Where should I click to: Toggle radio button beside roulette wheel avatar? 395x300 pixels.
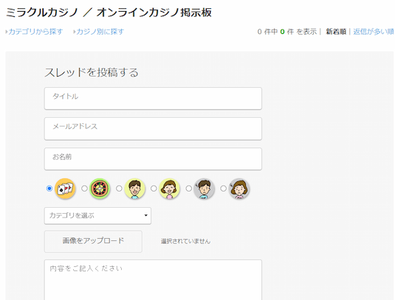pos(84,189)
